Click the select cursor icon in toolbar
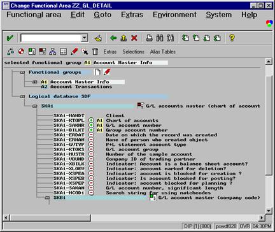 tap(85, 52)
